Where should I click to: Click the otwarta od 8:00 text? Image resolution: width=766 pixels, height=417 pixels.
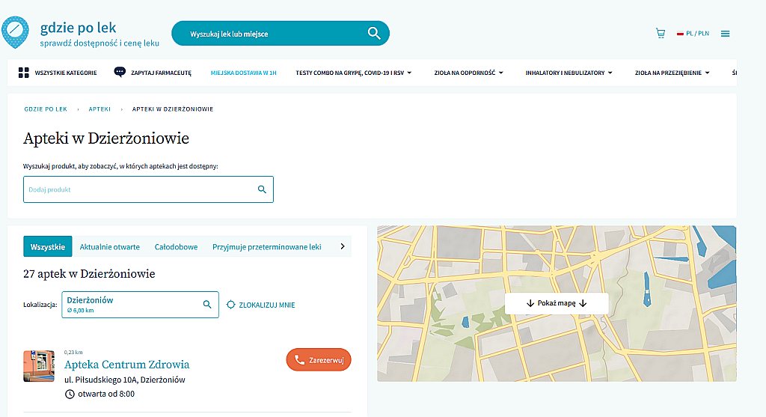106,394
